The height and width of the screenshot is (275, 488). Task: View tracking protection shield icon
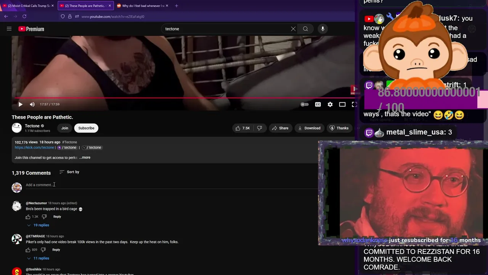click(63, 16)
